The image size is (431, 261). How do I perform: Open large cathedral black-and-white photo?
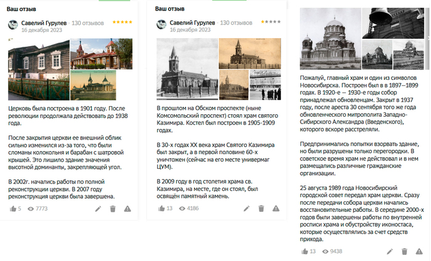click(x=331, y=39)
